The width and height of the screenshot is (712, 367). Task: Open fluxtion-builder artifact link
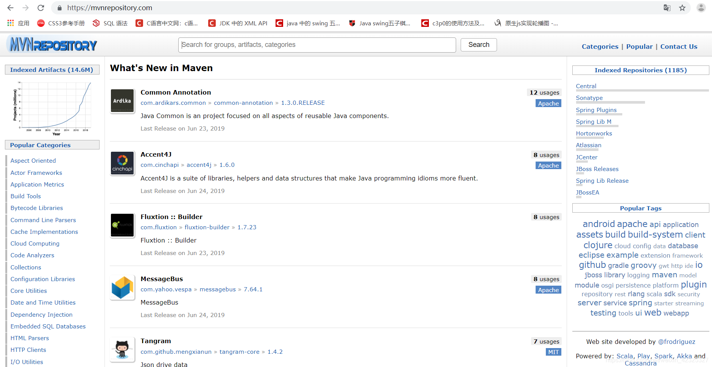pyautogui.click(x=207, y=227)
